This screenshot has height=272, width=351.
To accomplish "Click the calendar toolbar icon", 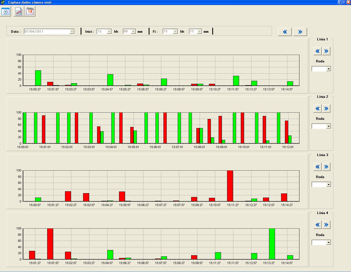I will (x=30, y=11).
